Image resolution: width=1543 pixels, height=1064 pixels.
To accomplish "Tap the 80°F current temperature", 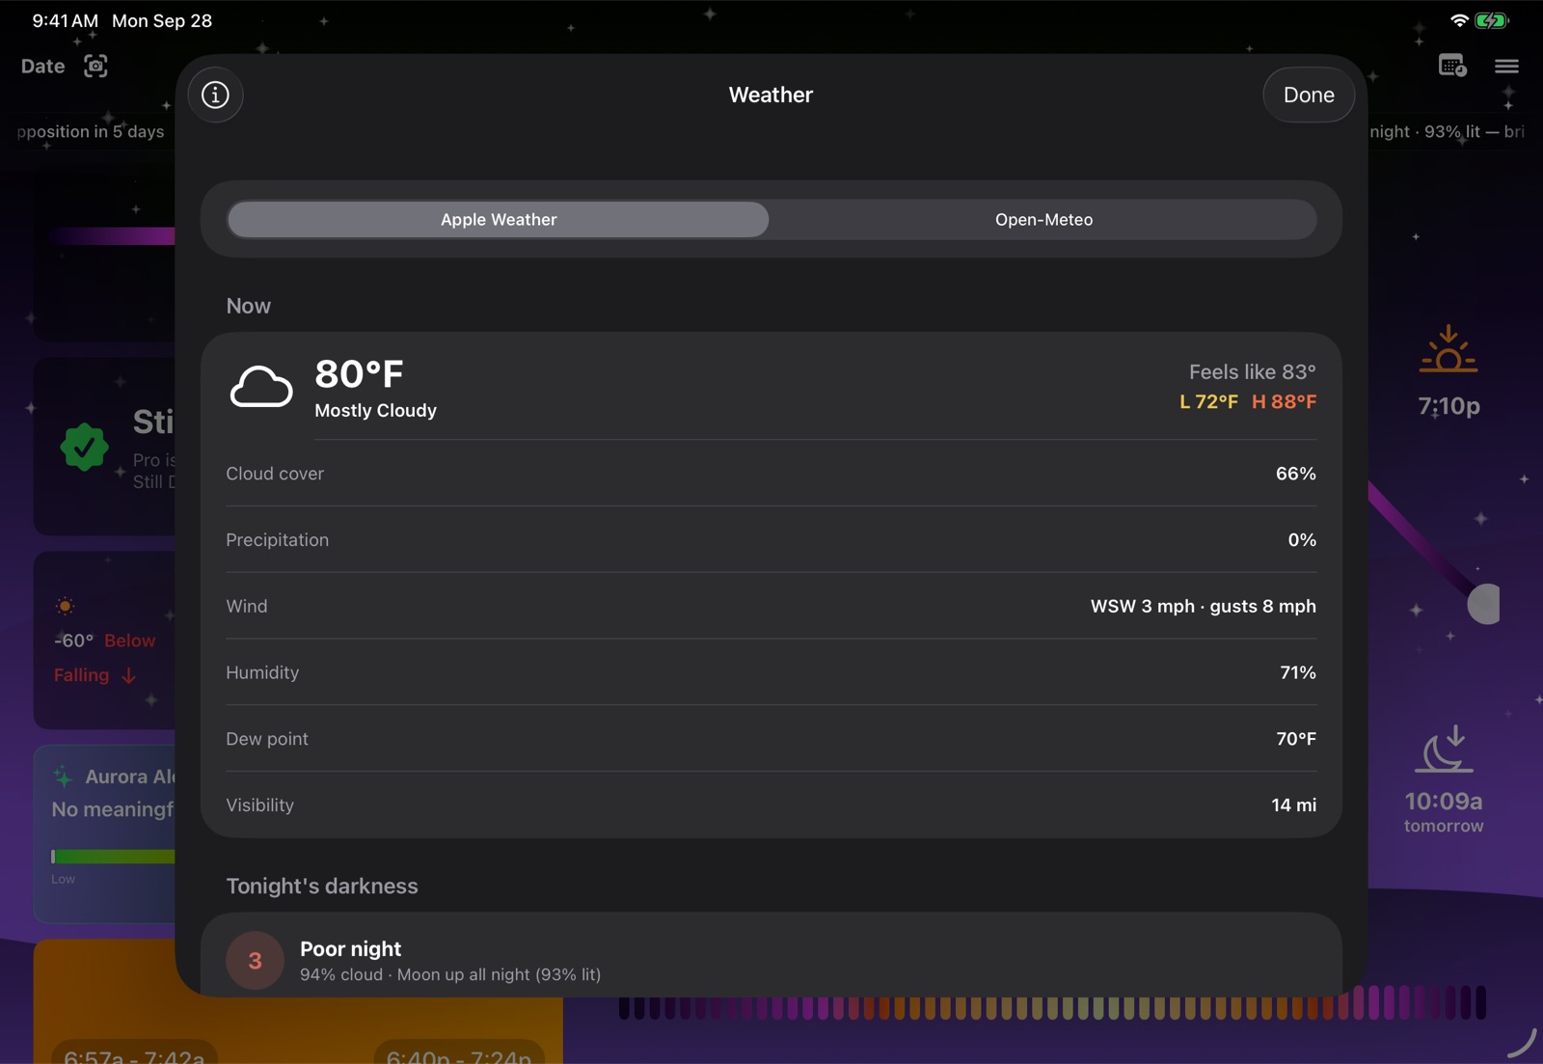I will tap(359, 374).
